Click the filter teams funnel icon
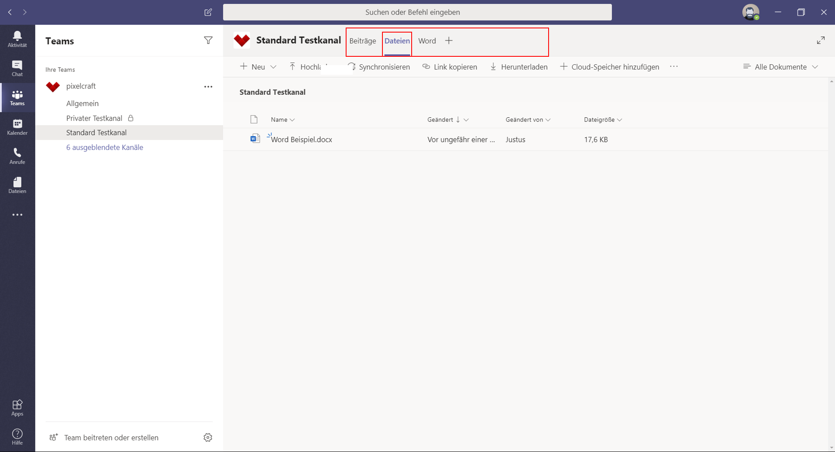The image size is (835, 452). pos(208,40)
